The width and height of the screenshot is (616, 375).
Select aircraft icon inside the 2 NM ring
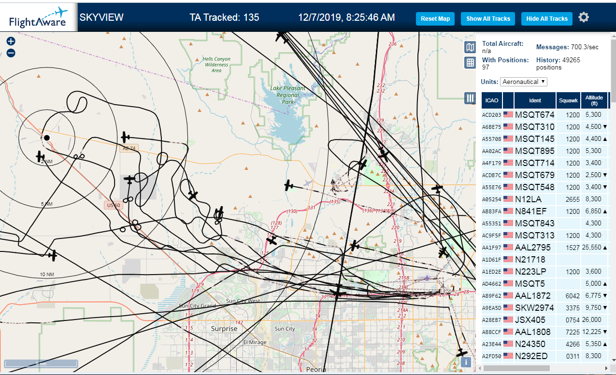point(40,156)
